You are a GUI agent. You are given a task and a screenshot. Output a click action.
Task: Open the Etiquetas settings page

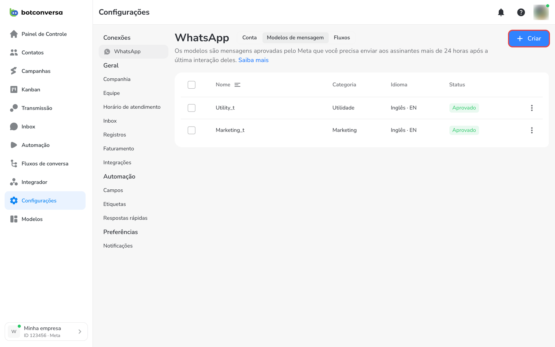[114, 204]
